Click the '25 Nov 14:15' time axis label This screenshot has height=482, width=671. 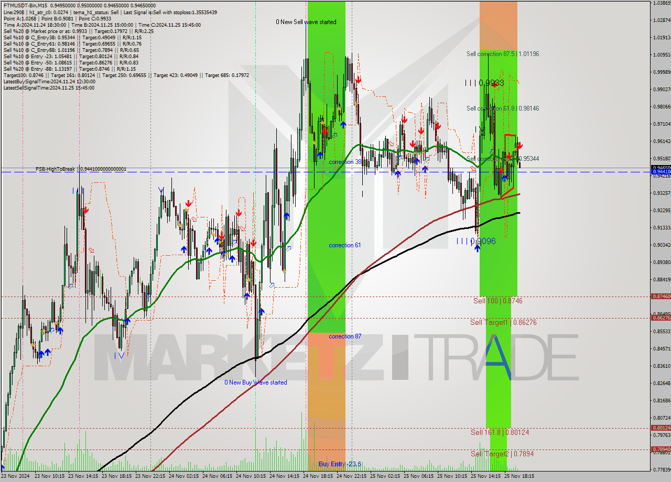486,477
